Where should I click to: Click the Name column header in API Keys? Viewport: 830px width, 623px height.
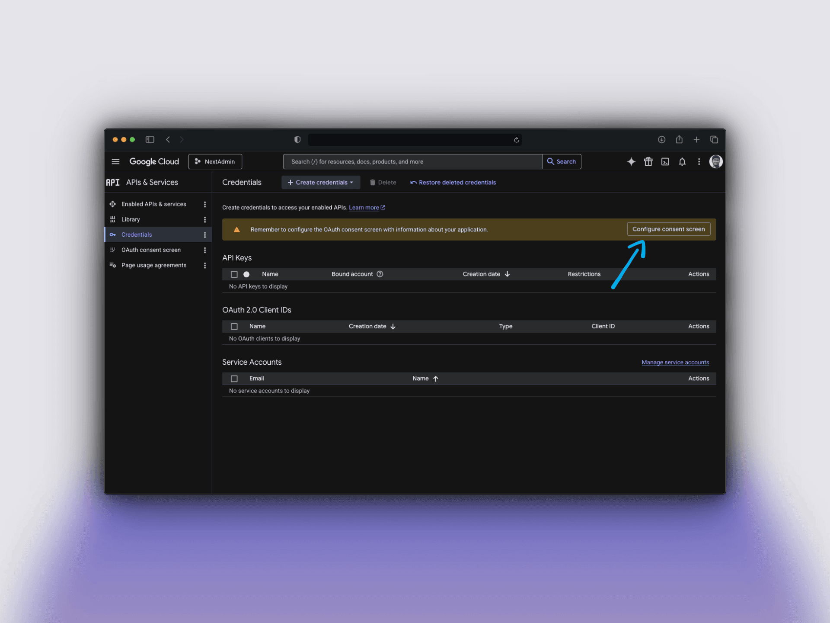pyautogui.click(x=270, y=274)
